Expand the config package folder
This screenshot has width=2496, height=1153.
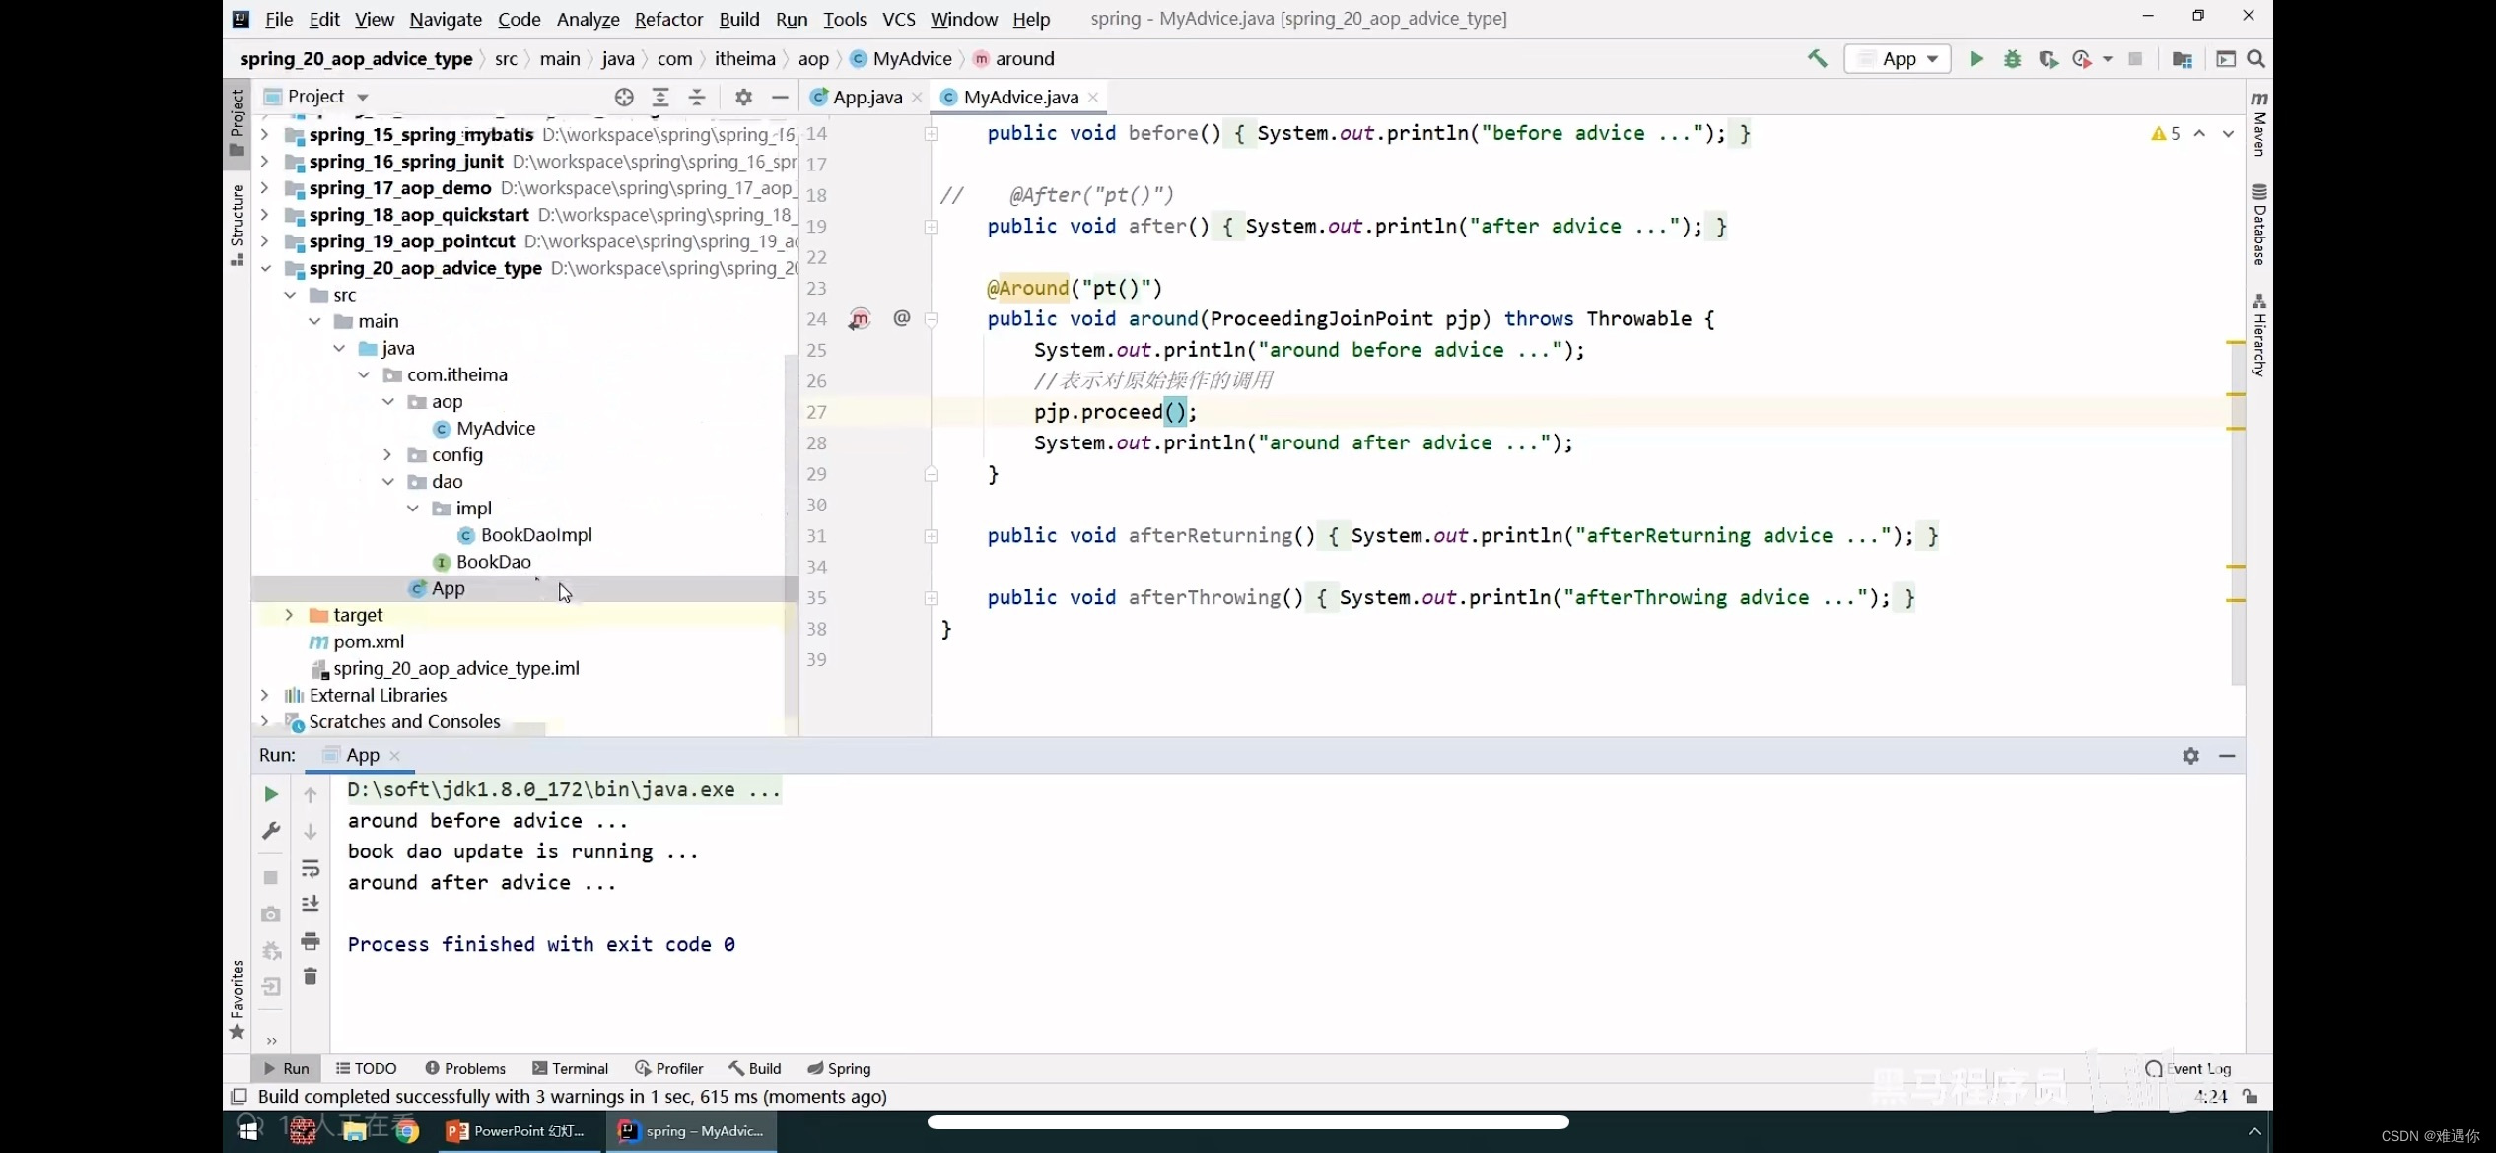pos(386,453)
